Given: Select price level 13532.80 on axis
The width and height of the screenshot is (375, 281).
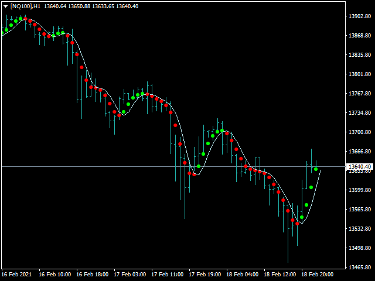Looking at the screenshot, I should tap(360, 229).
